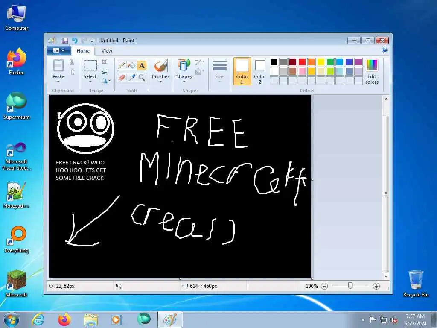Click the Brushes tool icon

tap(160, 66)
